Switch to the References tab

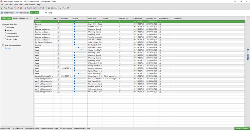coord(7,13)
